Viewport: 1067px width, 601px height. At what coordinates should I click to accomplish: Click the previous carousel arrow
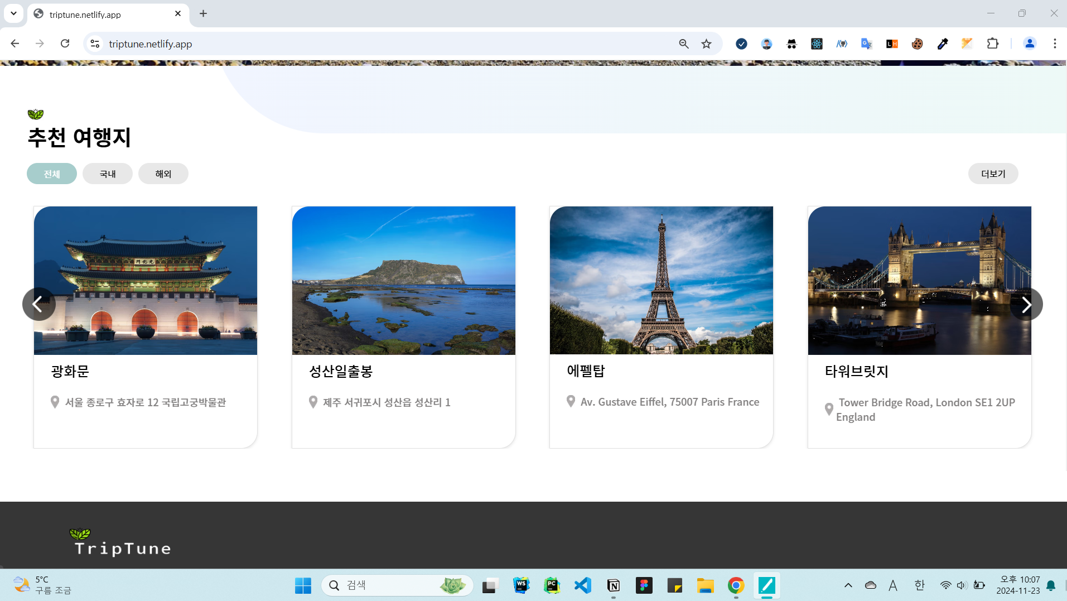coord(38,304)
